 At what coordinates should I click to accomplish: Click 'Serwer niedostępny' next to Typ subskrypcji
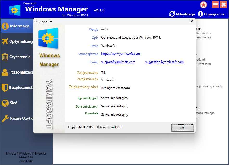115,98
